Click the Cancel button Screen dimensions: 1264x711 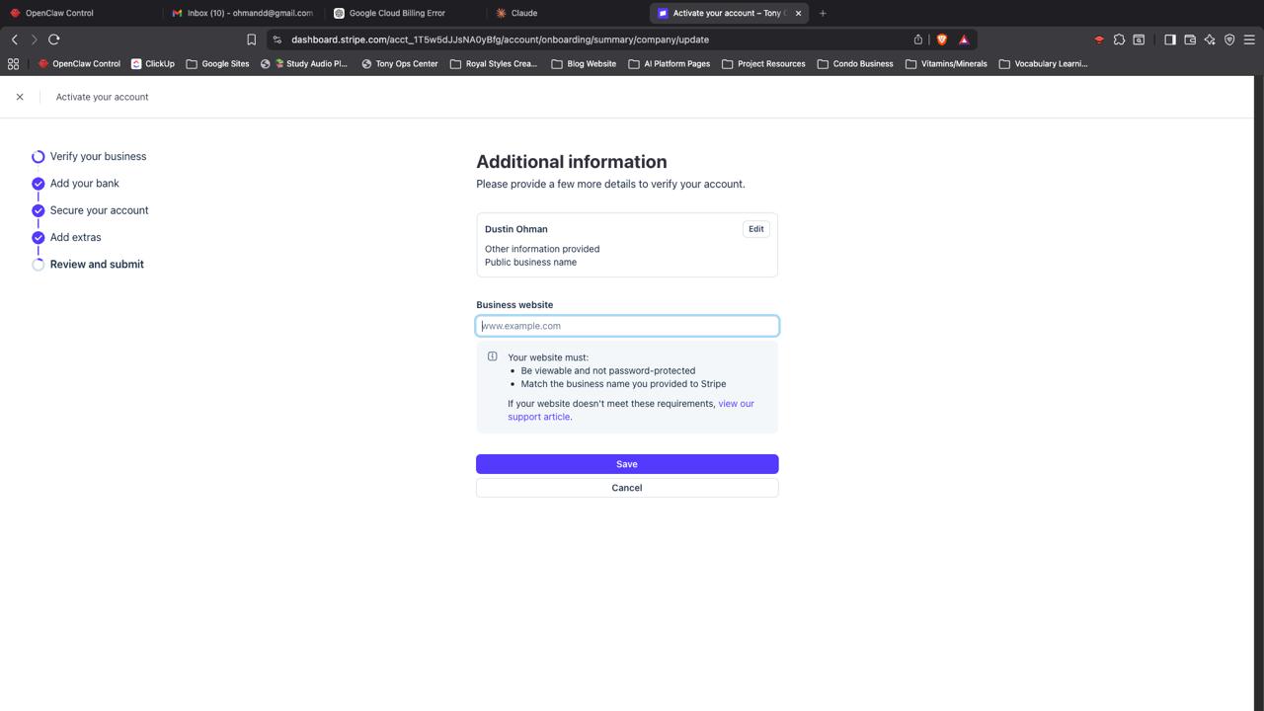click(626, 488)
